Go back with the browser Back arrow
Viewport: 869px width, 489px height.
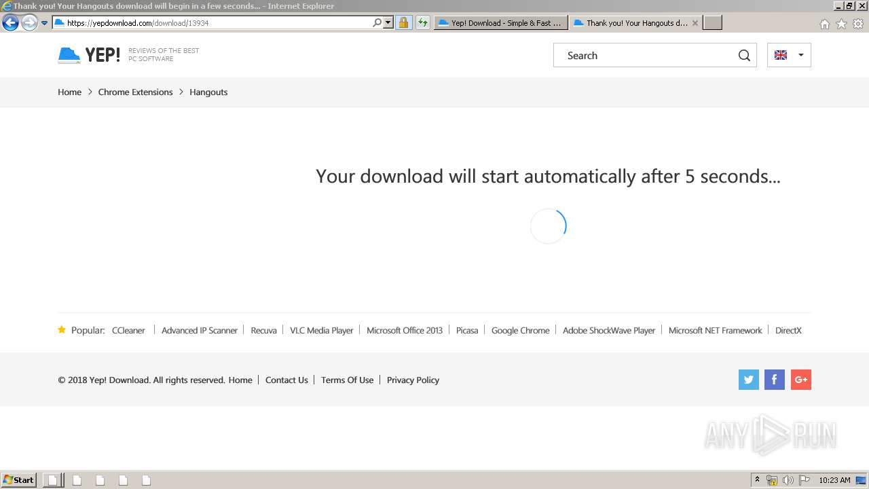(10, 23)
